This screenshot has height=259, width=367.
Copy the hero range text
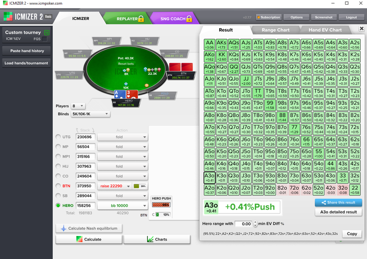(x=352, y=234)
